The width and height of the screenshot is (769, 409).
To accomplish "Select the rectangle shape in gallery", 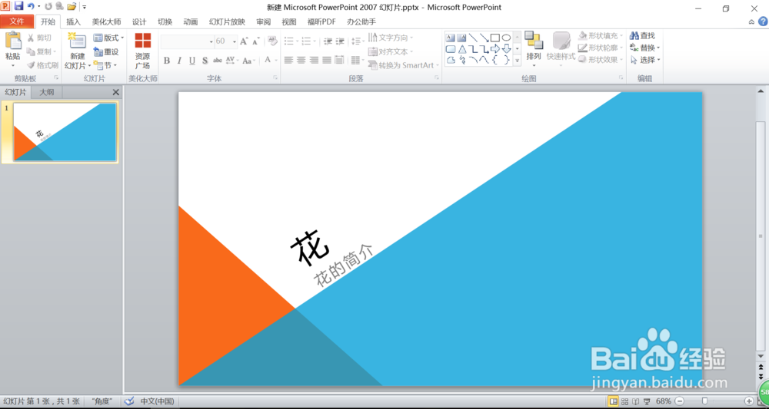I will (x=494, y=38).
